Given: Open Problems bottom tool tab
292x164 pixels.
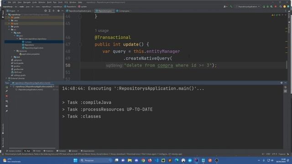Looking at the screenshot, I should tap(48, 151).
